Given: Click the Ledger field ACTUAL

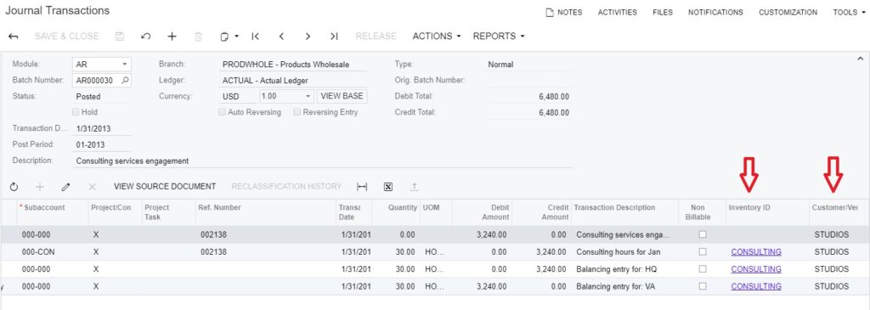Looking at the screenshot, I should [293, 81].
